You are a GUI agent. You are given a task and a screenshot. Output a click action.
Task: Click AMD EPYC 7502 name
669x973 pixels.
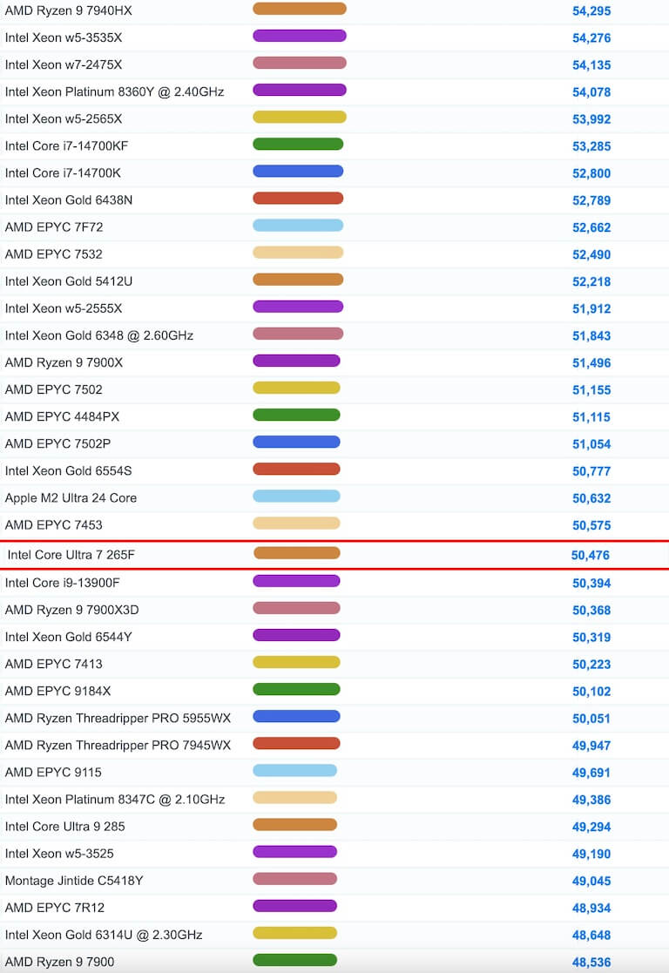[x=54, y=389]
